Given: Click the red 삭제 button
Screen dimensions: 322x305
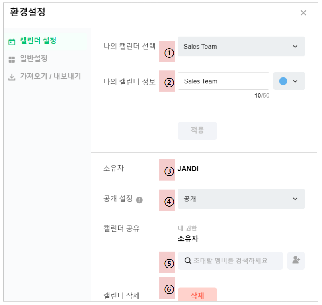Looking at the screenshot, I should (197, 295).
